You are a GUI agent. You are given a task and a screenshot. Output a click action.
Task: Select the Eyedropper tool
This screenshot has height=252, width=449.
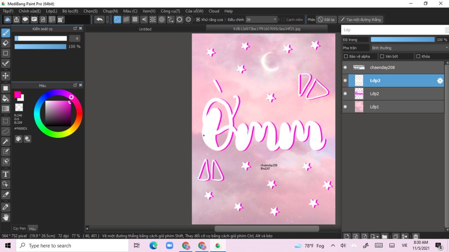tap(6, 207)
